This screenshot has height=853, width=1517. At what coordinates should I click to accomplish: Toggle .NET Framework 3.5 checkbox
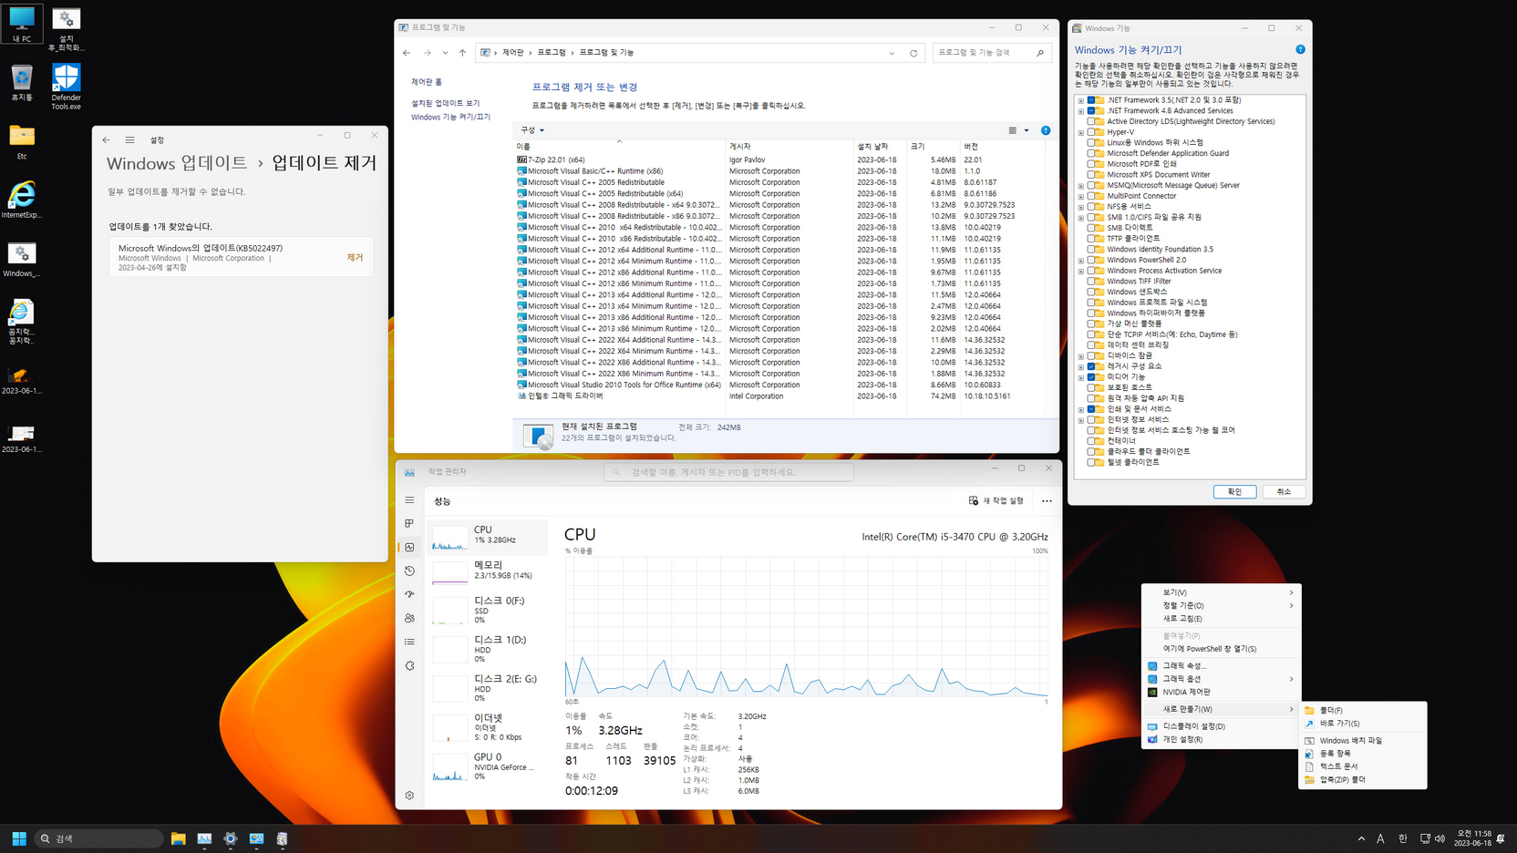1091,100
